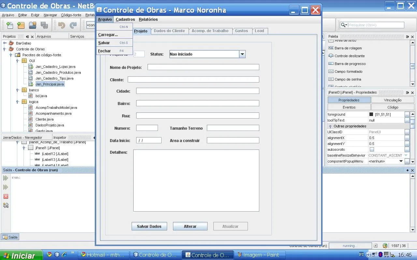Click the Pesquisar search box in NetBeans

coord(376,25)
